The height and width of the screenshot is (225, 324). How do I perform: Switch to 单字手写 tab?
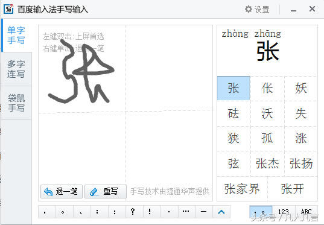pos(16,36)
